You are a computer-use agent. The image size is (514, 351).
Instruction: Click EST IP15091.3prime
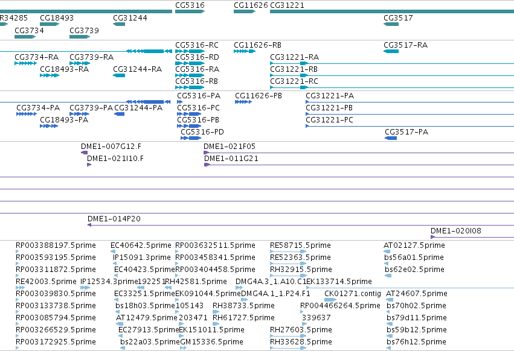pos(115,264)
